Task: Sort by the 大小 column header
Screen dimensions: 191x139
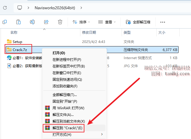Action: (162, 33)
